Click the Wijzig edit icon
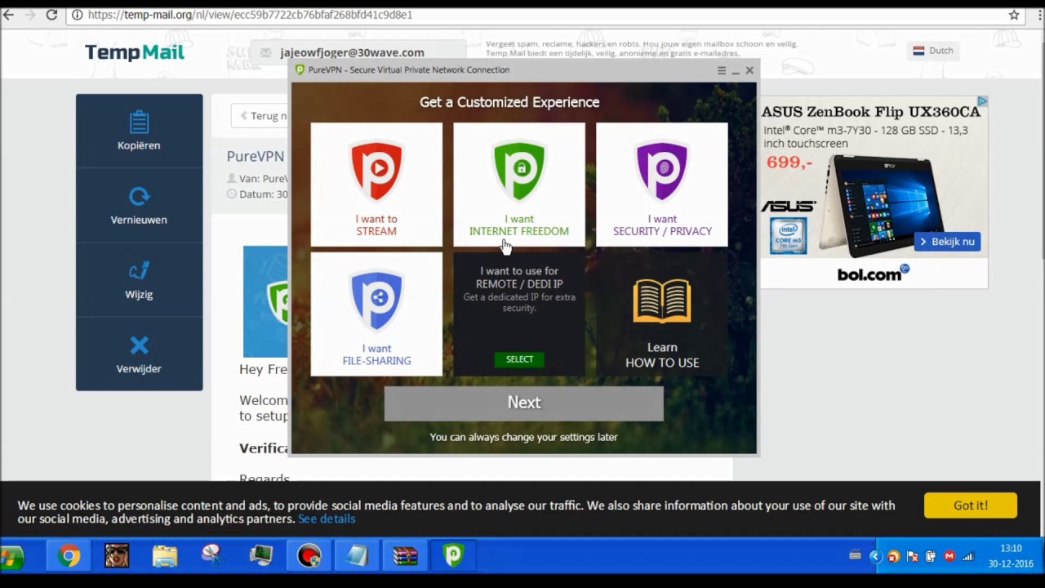 click(139, 271)
